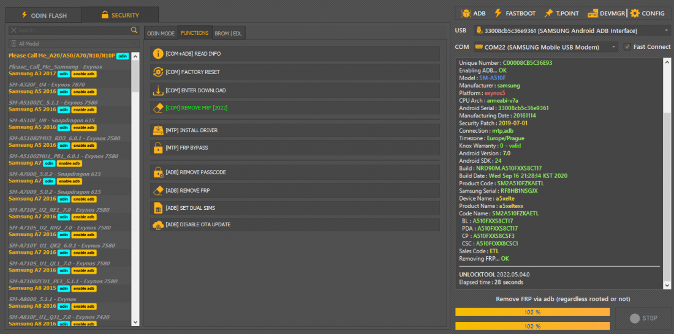
Task: Click the lower 100 % progress bar
Action: click(x=532, y=326)
